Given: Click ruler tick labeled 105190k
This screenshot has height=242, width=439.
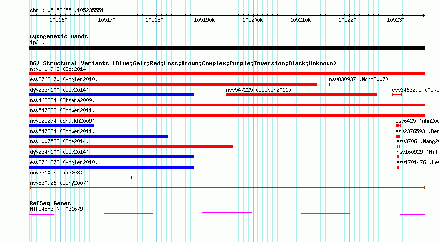Looking at the screenshot, I should coord(204,20).
